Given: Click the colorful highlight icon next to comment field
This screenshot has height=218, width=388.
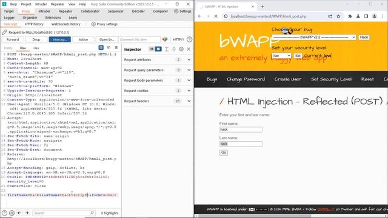Looking at the screenshot, I should pyautogui.click(x=165, y=39).
